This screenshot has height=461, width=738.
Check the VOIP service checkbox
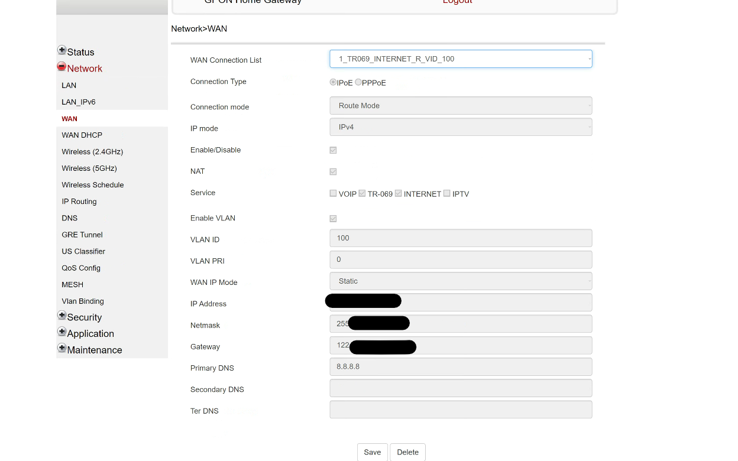click(x=333, y=193)
